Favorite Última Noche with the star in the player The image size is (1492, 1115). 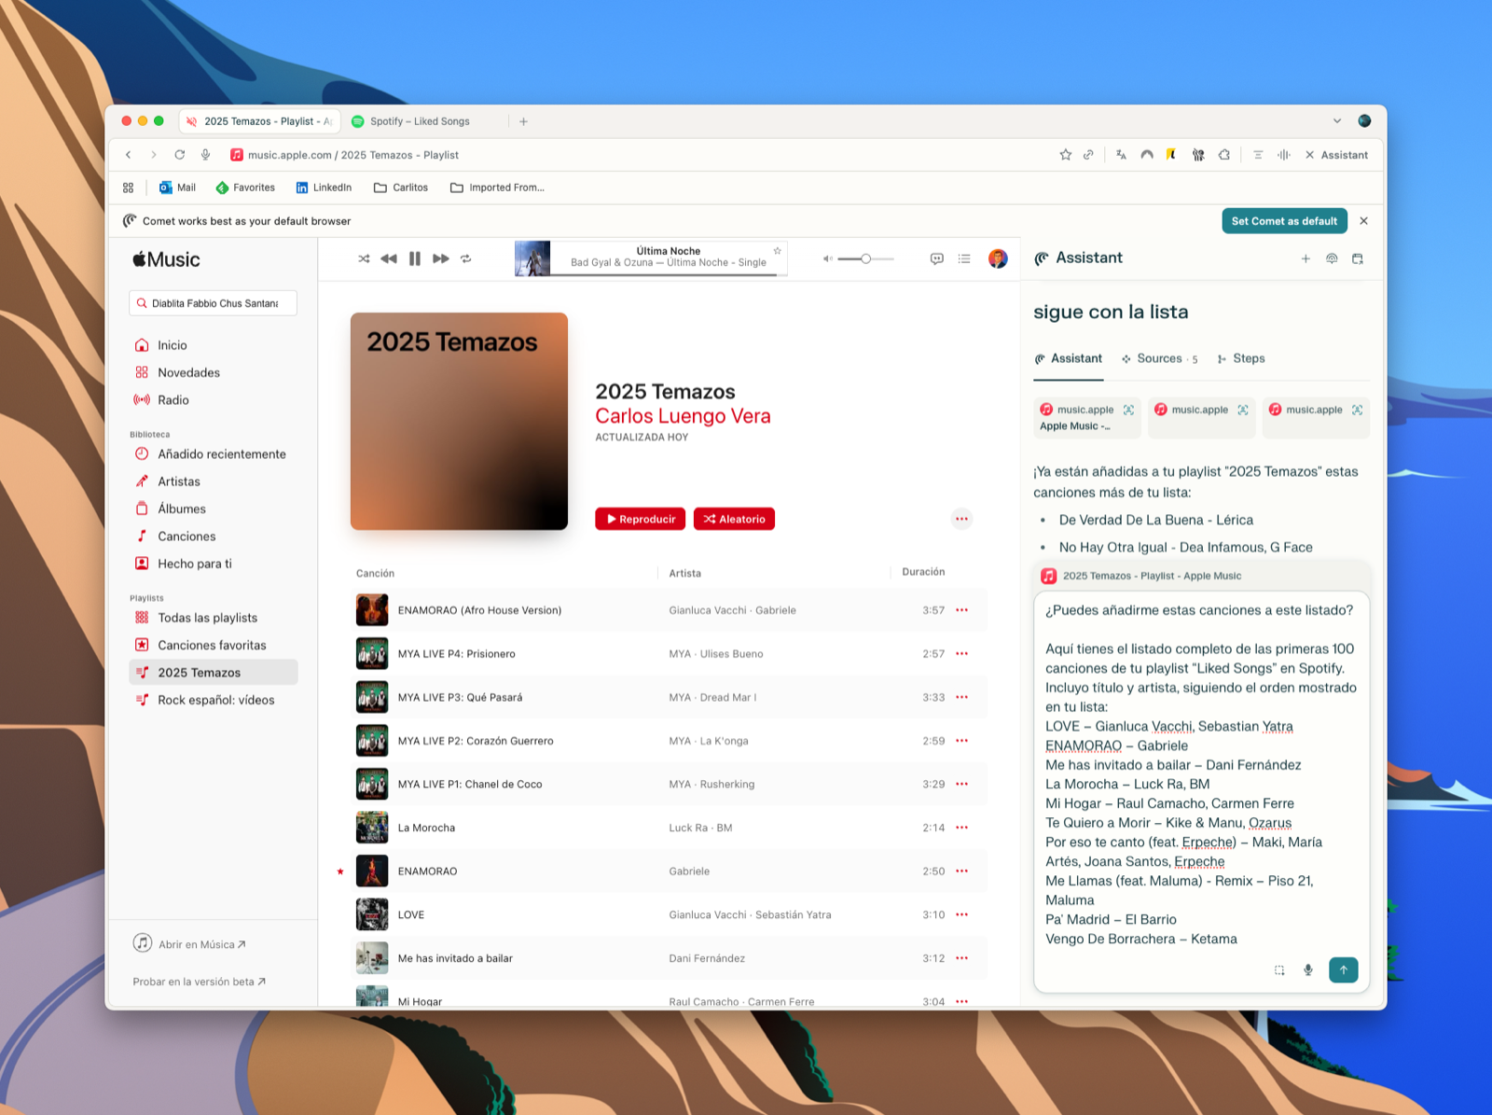tap(777, 251)
